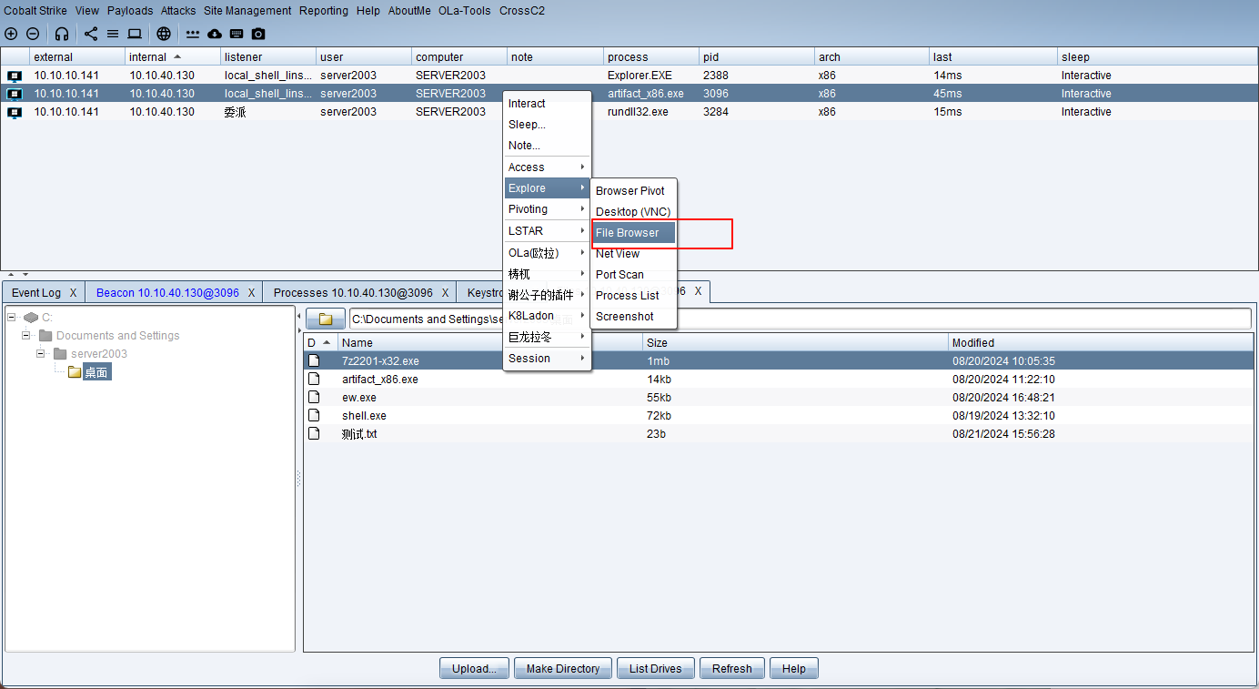
Task: Sort files by Modified column header
Action: tap(1100, 343)
